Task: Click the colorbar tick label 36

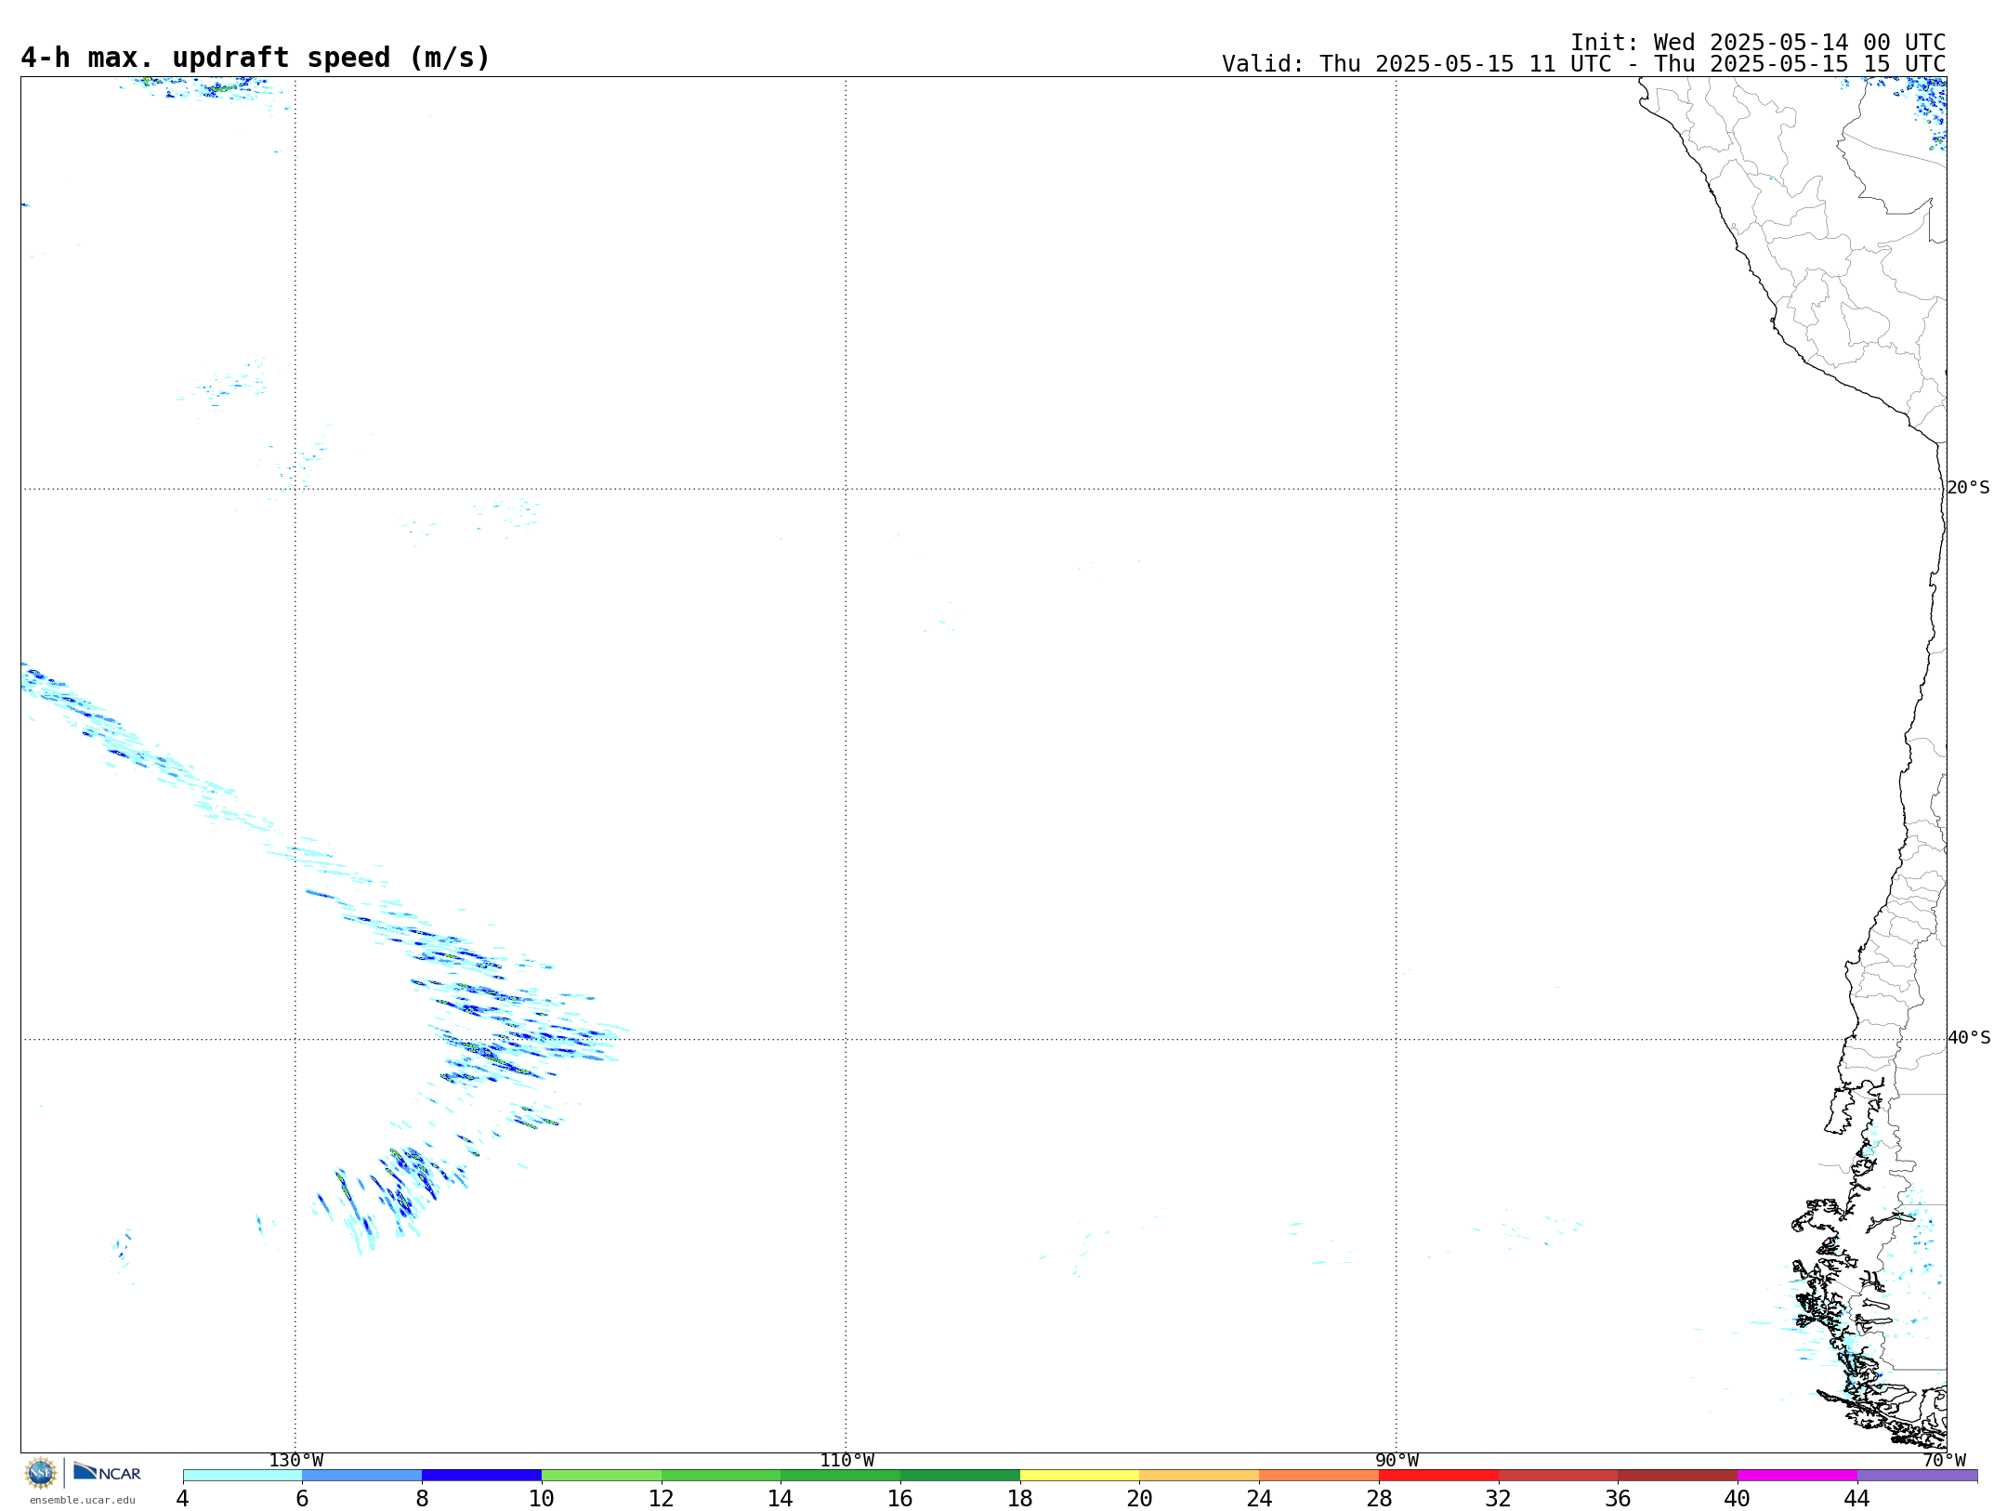Action: click(1618, 1499)
